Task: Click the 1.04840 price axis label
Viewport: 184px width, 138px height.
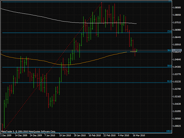Action: coord(177,59)
